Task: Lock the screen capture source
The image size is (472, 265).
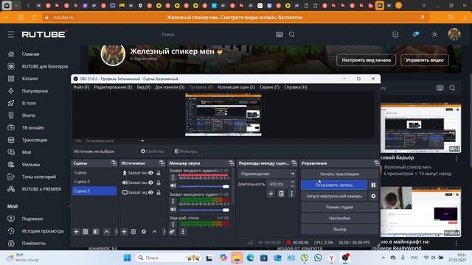Action: pyautogui.click(x=159, y=193)
